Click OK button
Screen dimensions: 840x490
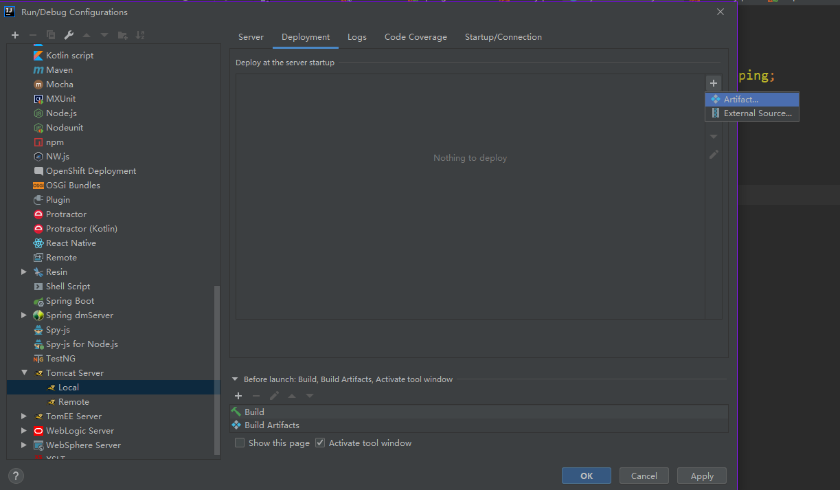coord(587,476)
